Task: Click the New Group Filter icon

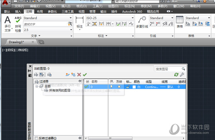Action: 42,75
